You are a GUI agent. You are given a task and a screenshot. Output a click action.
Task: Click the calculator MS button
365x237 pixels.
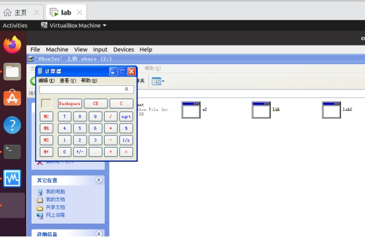coord(46,140)
